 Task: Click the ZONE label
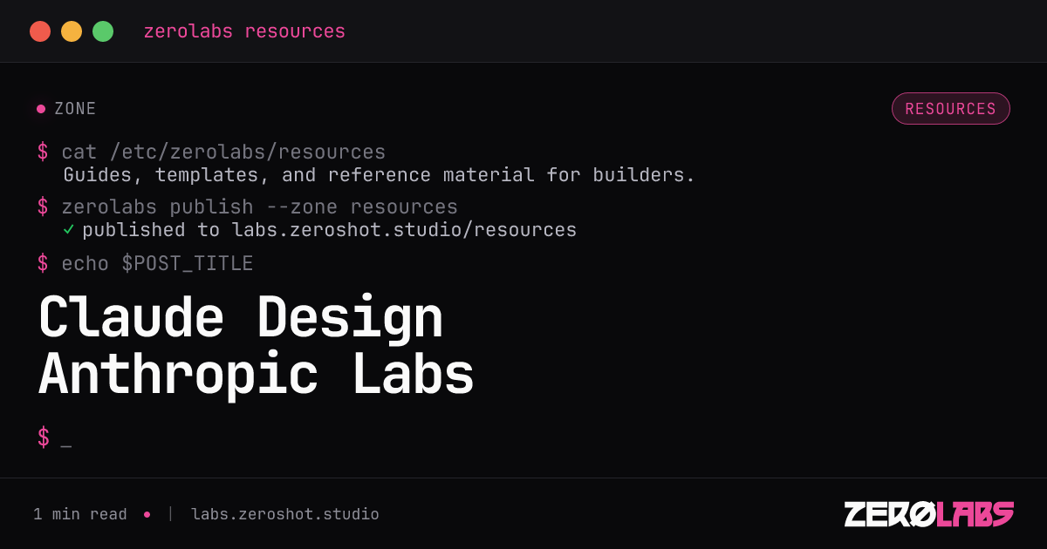click(x=75, y=109)
